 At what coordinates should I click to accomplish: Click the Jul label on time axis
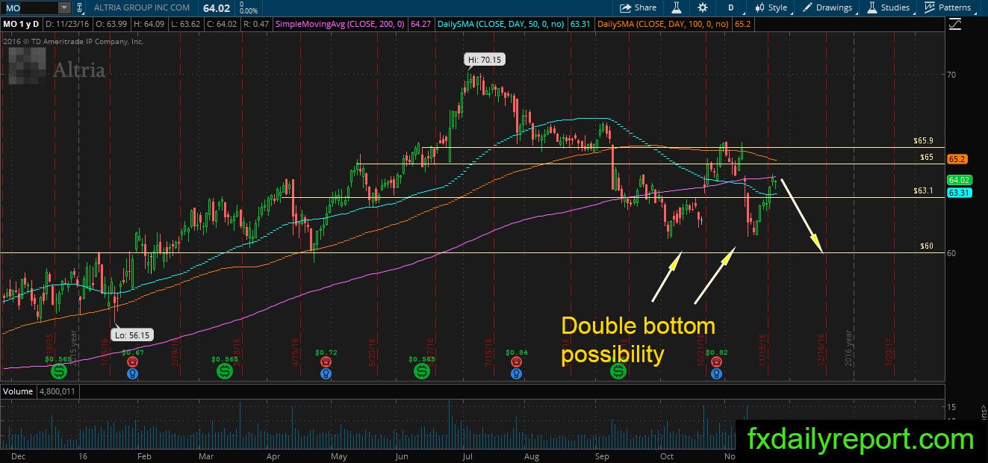pos(467,456)
